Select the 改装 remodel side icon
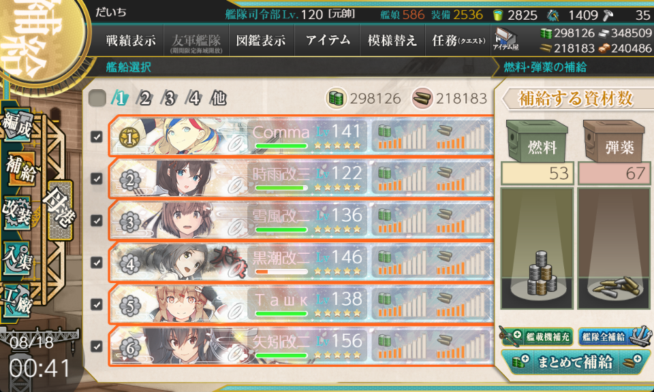 click(x=18, y=213)
